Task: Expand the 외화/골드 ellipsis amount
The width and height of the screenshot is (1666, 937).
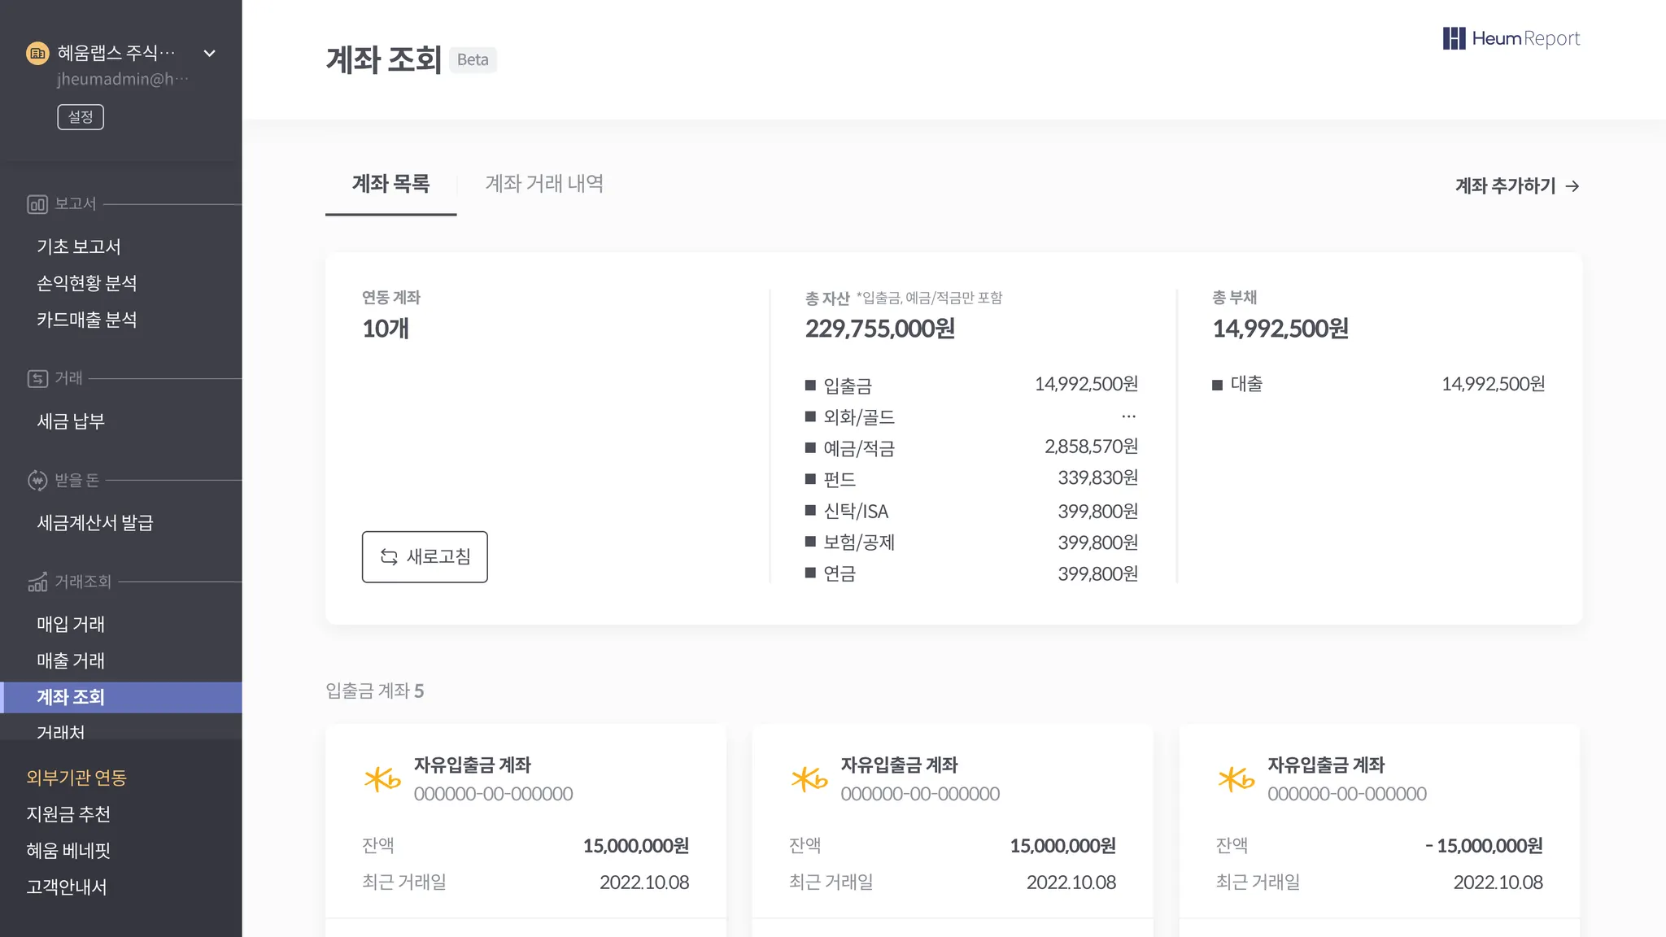Action: click(1128, 416)
